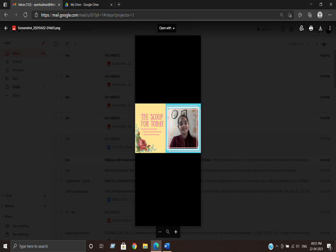Zoom out of the previewed image

coord(160,232)
